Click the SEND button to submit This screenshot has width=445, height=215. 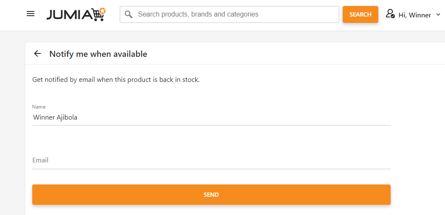(211, 195)
